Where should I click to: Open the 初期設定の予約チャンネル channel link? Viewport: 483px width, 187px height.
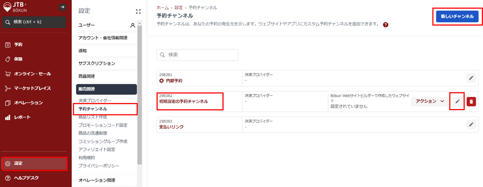click(x=183, y=102)
